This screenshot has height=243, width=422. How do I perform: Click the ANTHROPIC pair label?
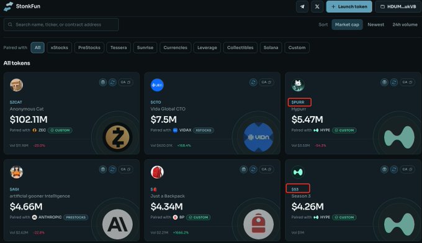pyautogui.click(x=50, y=217)
